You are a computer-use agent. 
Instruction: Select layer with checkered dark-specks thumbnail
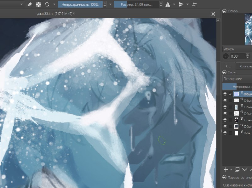pyautogui.click(x=236, y=113)
